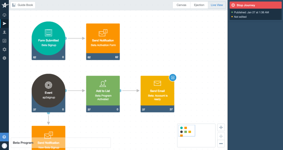Open the Journeys paper plane sidebar icon
The width and height of the screenshot is (283, 150).
pyautogui.click(x=4, y=24)
